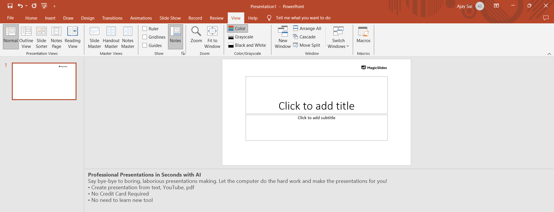Switch to the Design tab
The height and width of the screenshot is (212, 554).
point(87,18)
